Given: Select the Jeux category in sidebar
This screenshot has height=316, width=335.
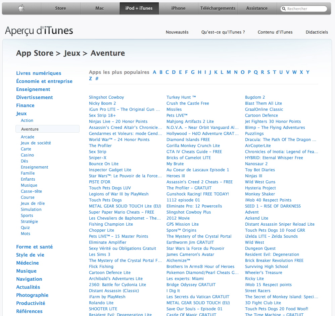Looking at the screenshot, I should 21,114.
